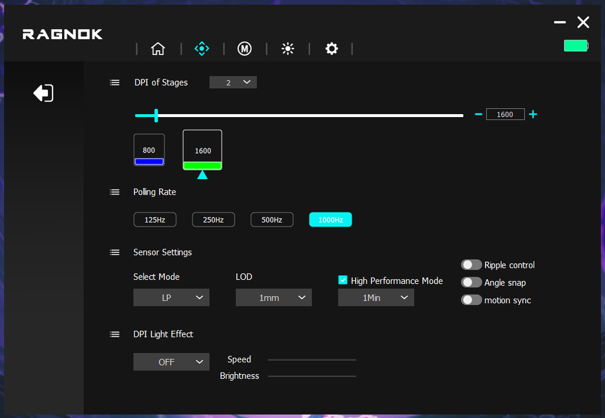This screenshot has width=605, height=418.
Task: Toggle Ripple control switch
Action: pyautogui.click(x=471, y=265)
